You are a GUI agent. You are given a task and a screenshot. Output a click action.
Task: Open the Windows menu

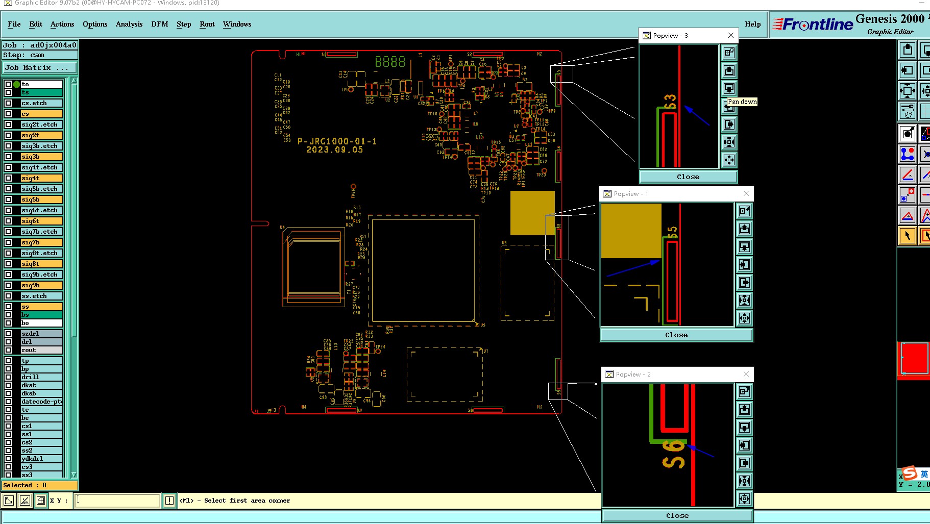tap(237, 24)
